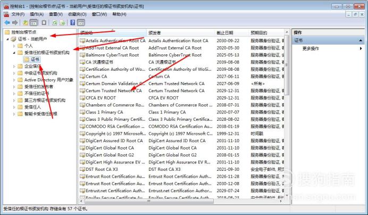Collapse the 证书 - 当前用户 tree node
Viewport: 368px width, 215px height.
[7, 39]
